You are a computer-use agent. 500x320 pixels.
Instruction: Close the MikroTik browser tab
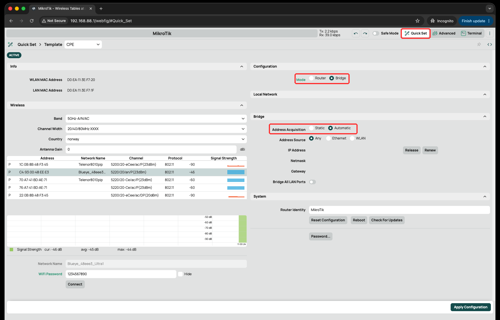click(x=91, y=9)
